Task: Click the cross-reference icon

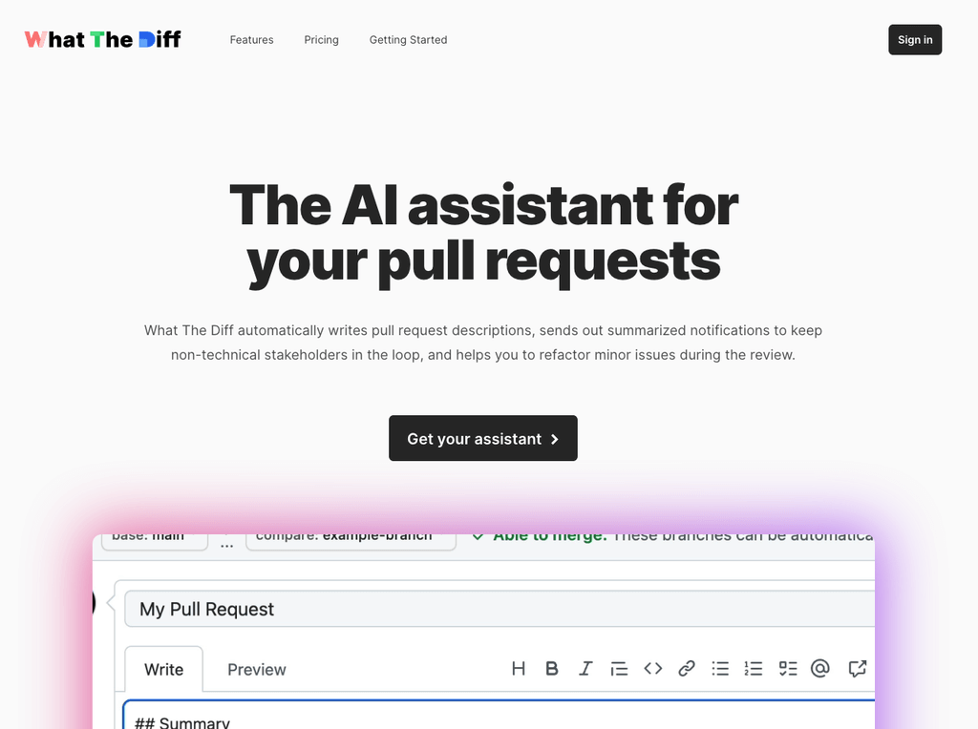Action: (858, 669)
